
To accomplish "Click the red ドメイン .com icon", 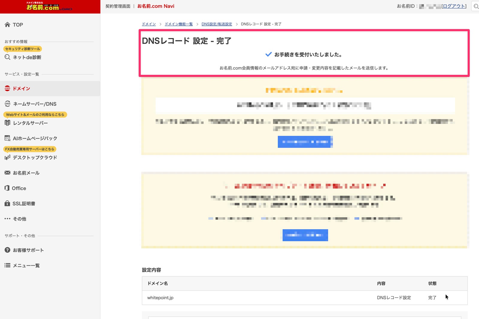I will pos(7,88).
